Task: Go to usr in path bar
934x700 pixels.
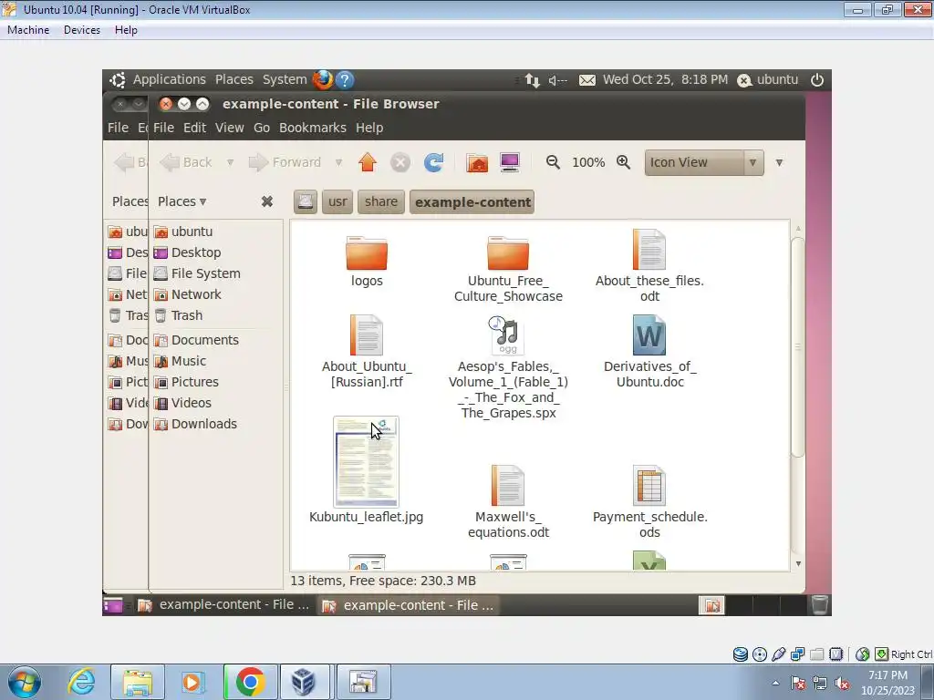Action: 337,201
